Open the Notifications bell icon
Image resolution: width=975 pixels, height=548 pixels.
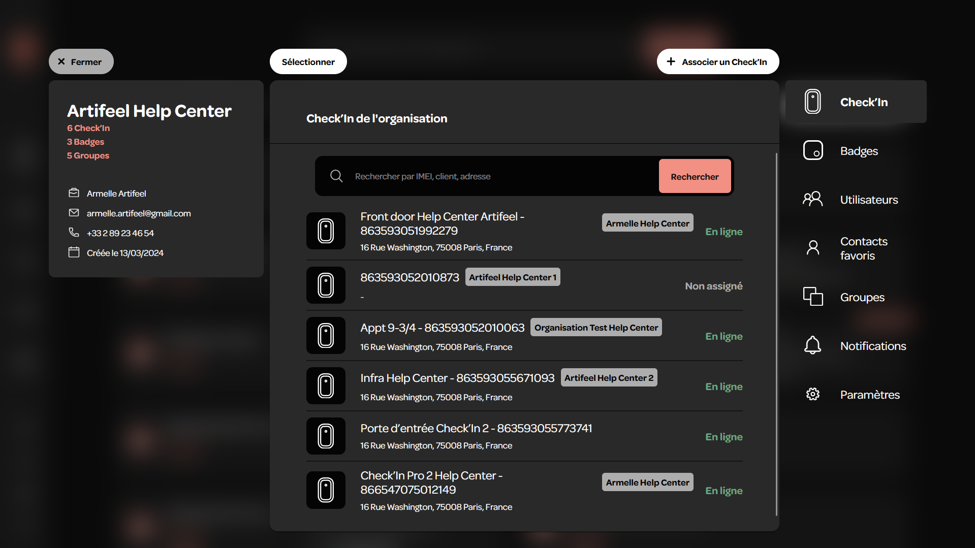813,345
